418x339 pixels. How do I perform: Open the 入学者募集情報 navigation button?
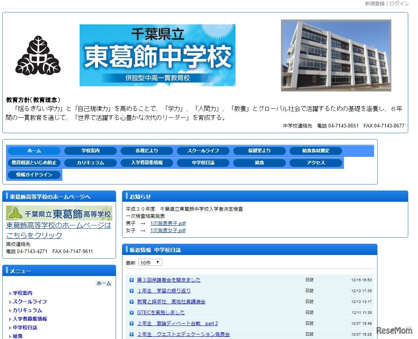(146, 163)
